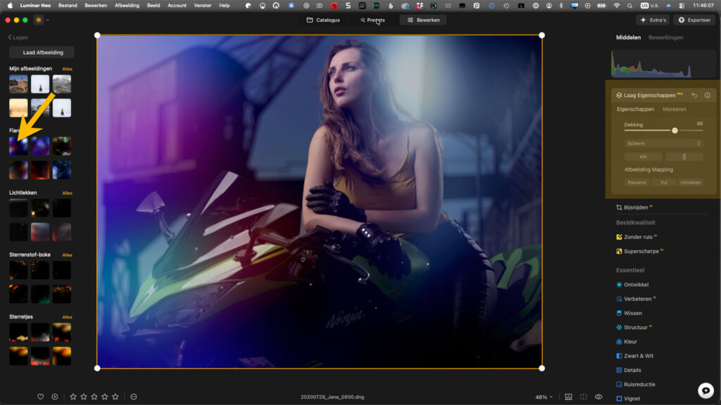Viewport: 721px width, 405px height.
Task: Set rating to five stars
Action: (x=115, y=397)
